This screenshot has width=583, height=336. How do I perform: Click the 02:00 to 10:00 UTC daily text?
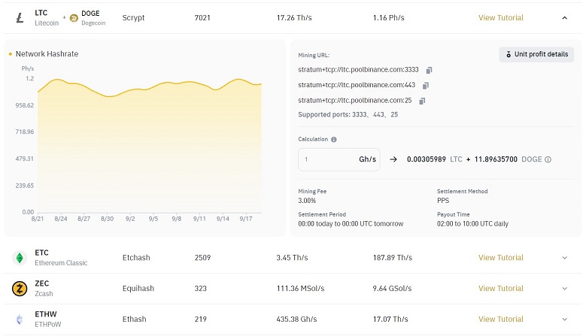tap(472, 224)
